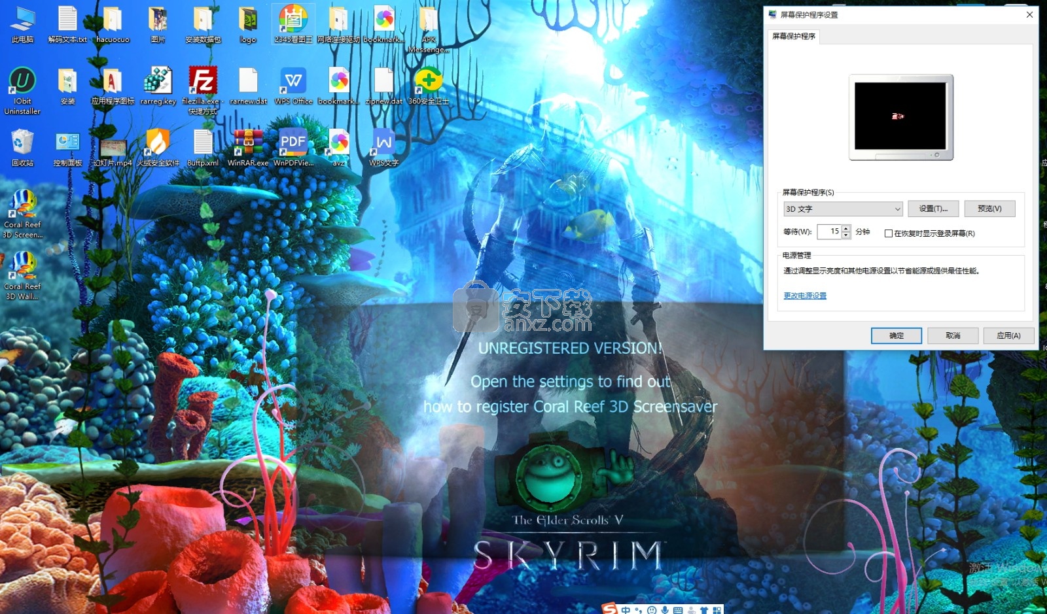Open the IME soft keyboard icon

678,610
